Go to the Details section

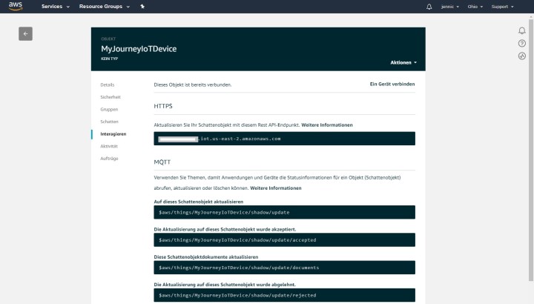pyautogui.click(x=108, y=85)
